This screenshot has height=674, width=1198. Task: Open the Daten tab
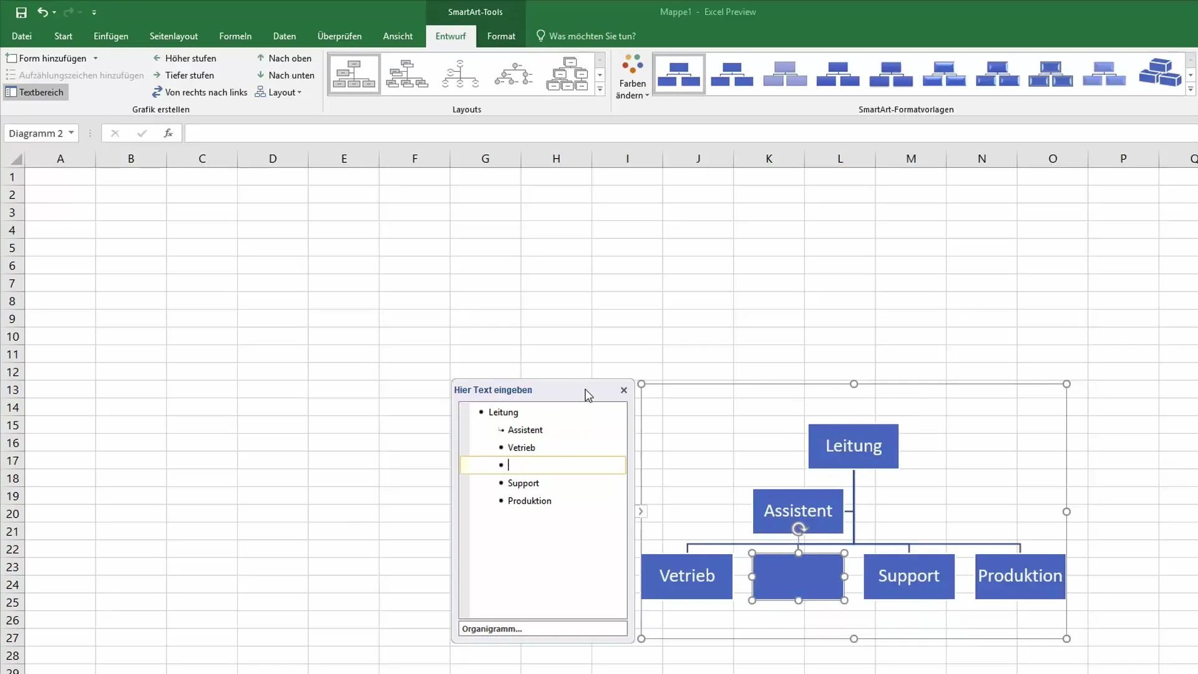(x=285, y=36)
